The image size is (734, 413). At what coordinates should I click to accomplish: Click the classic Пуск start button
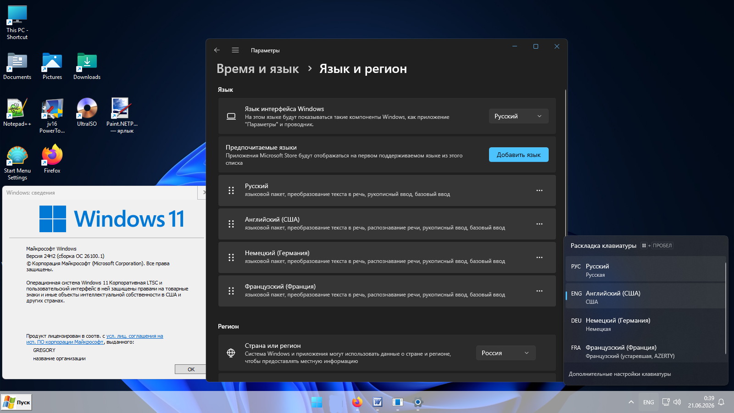(17, 402)
